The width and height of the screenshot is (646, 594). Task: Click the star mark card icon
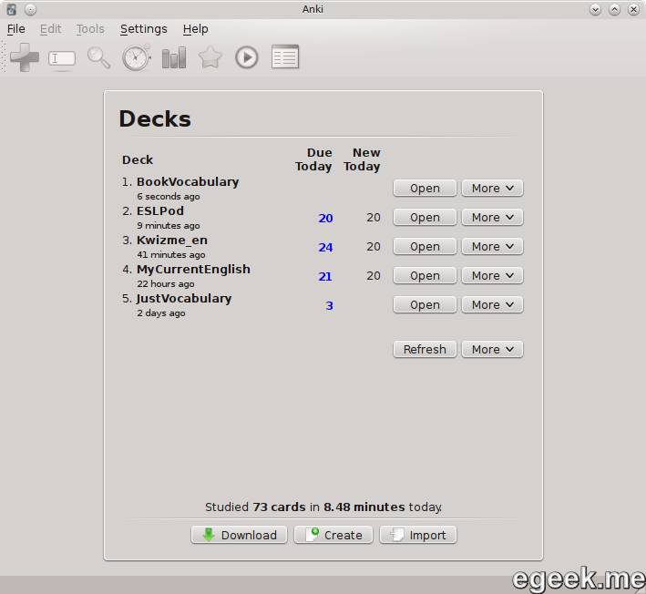click(210, 57)
